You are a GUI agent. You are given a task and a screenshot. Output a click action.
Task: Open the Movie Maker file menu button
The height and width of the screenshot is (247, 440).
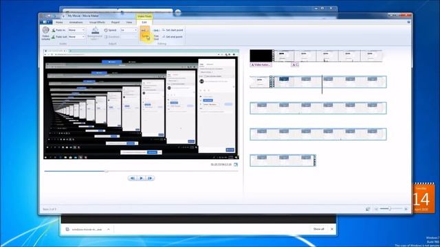click(x=46, y=22)
